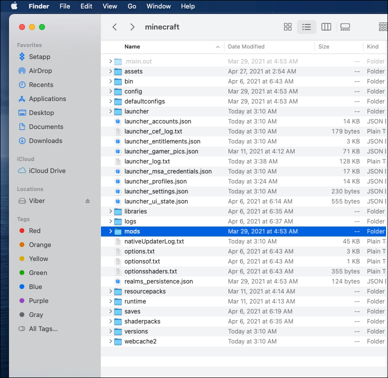The image size is (388, 378).
Task: Switch to column view
Action: (326, 27)
